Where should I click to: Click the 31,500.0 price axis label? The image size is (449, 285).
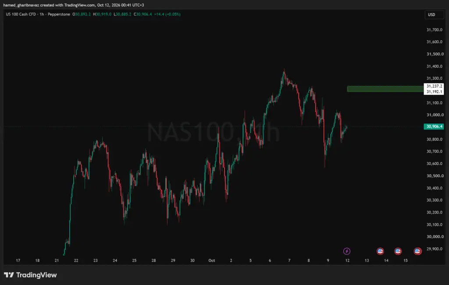(435, 54)
